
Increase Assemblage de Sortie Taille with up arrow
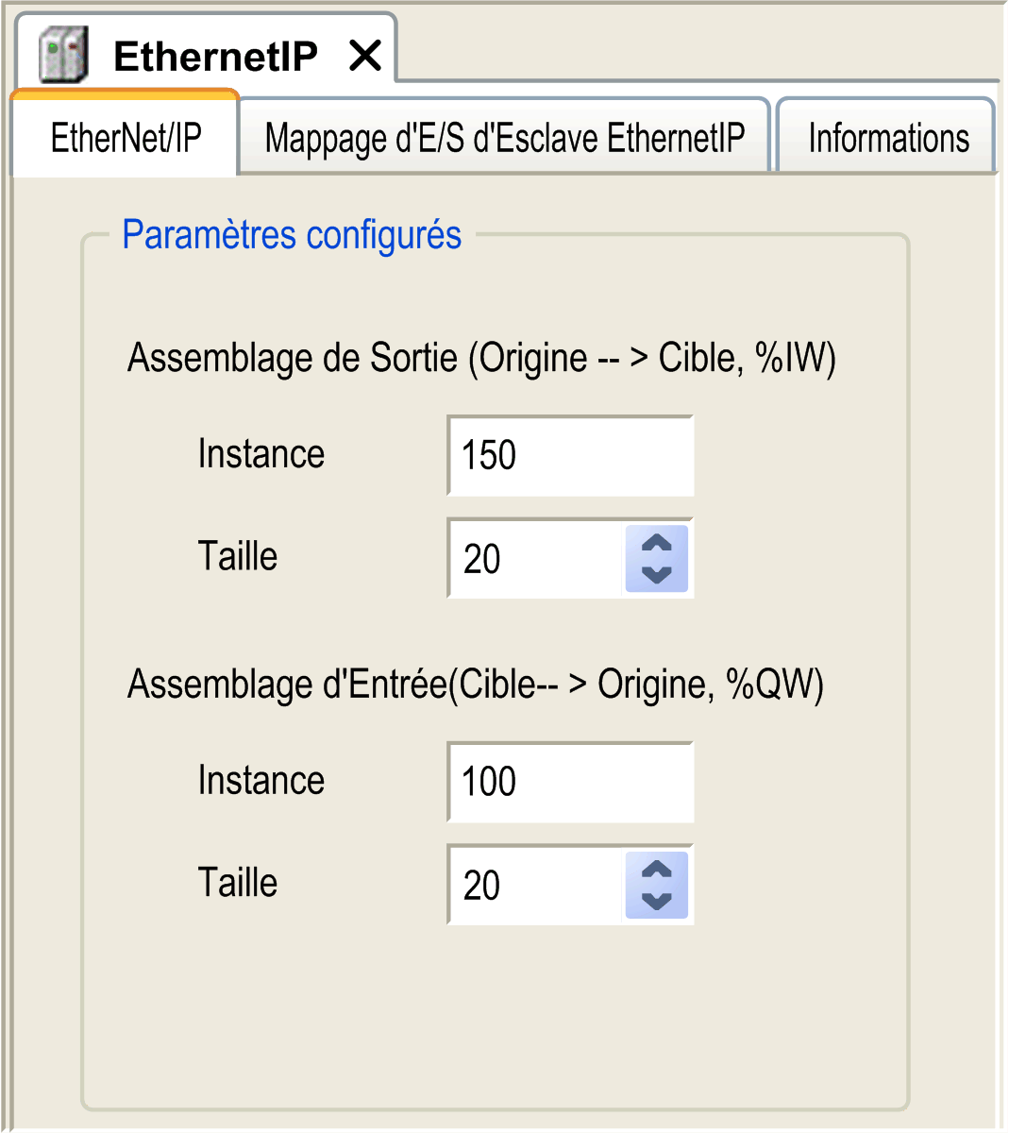click(656, 544)
